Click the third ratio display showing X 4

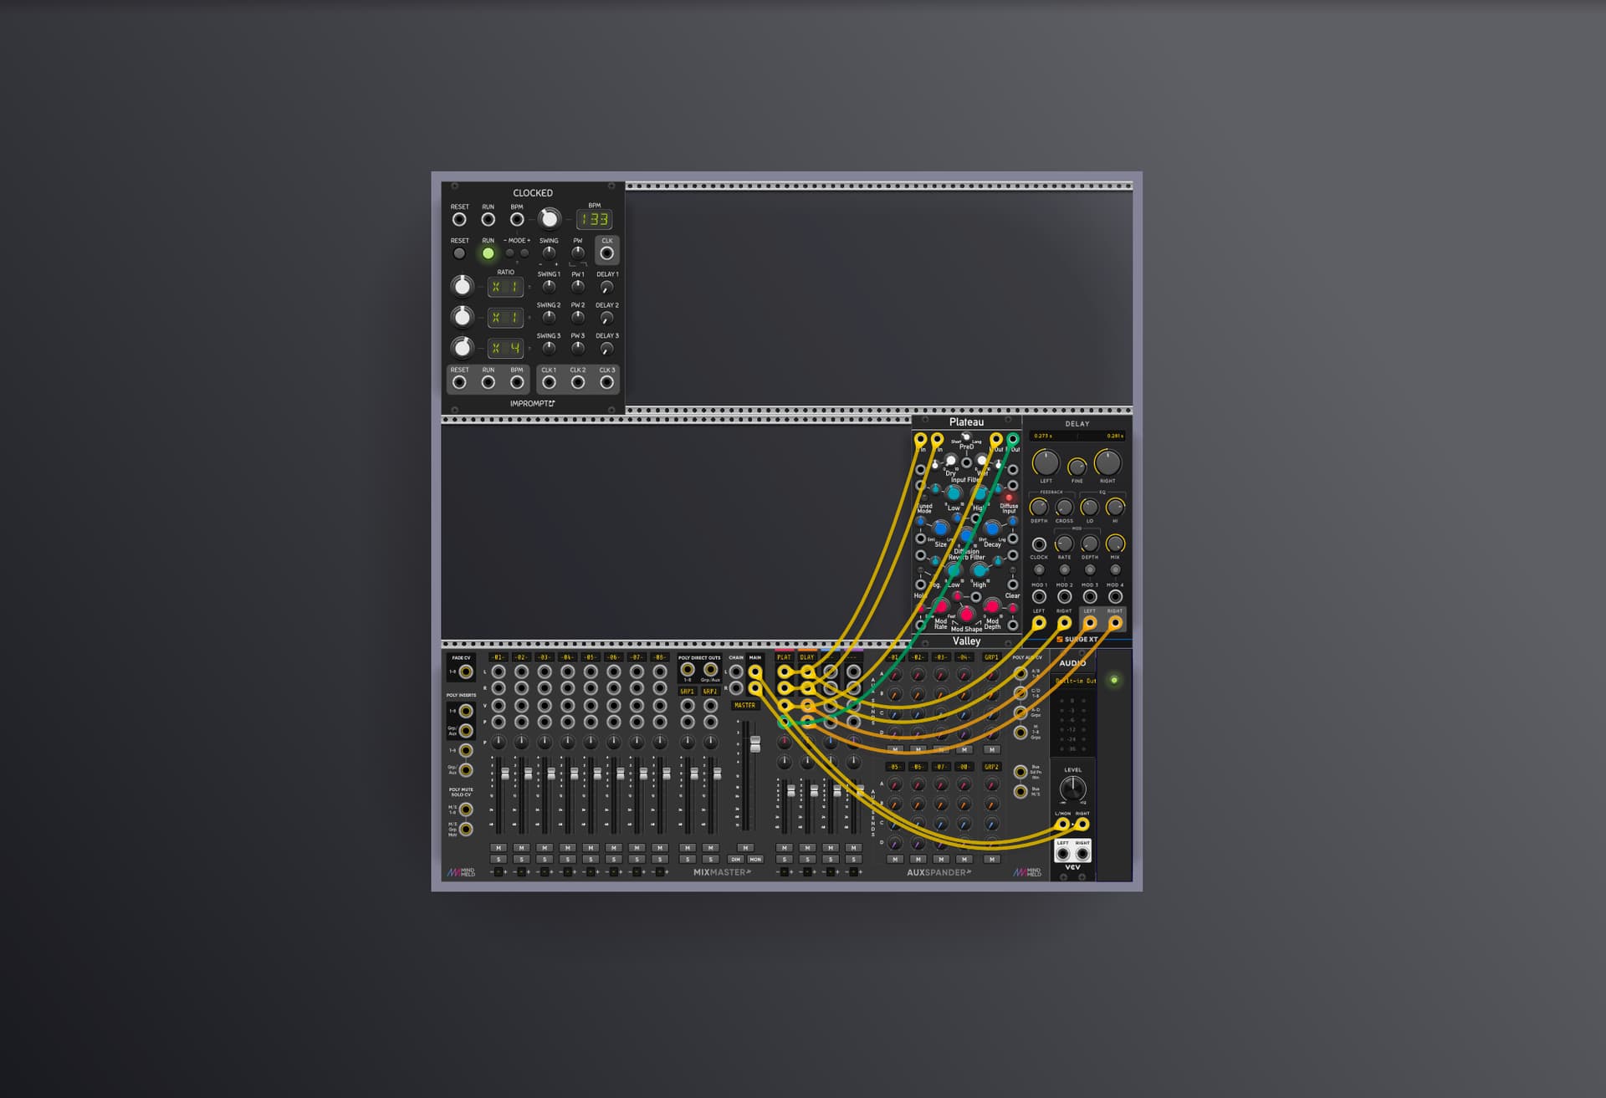click(505, 348)
